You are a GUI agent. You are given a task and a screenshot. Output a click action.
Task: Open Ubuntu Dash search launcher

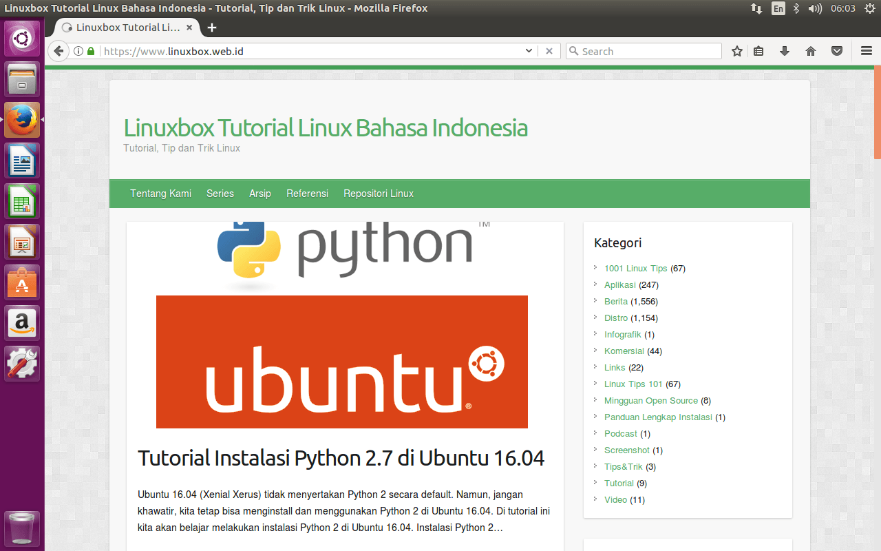(x=23, y=39)
